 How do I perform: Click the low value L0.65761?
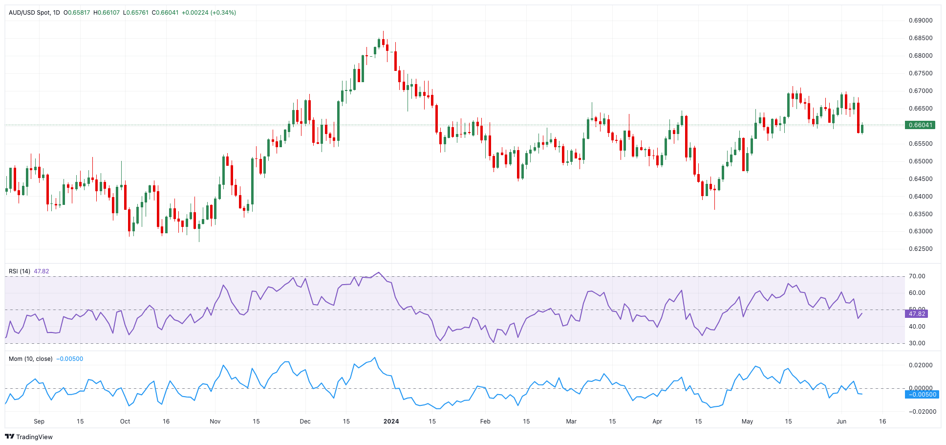(136, 13)
